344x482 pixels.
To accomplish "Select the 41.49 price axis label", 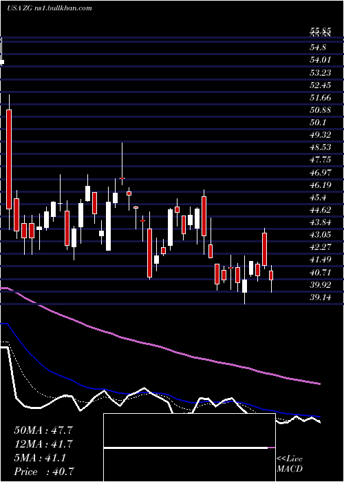I will coord(321,260).
